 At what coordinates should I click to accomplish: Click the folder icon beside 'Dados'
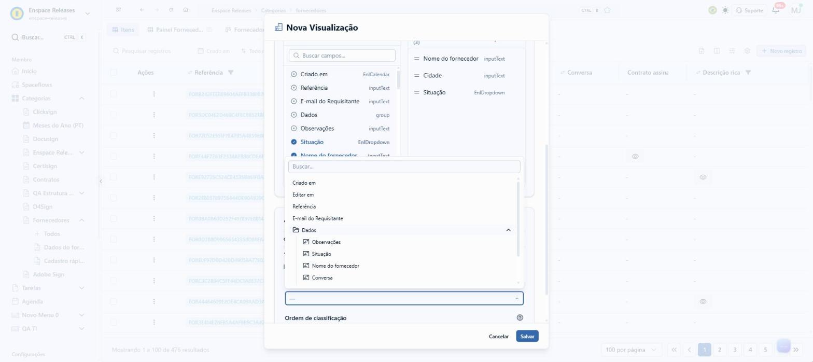point(296,230)
